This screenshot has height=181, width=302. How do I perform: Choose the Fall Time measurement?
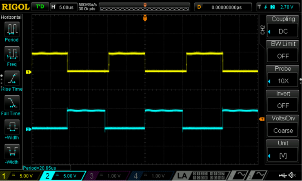coord(12,102)
